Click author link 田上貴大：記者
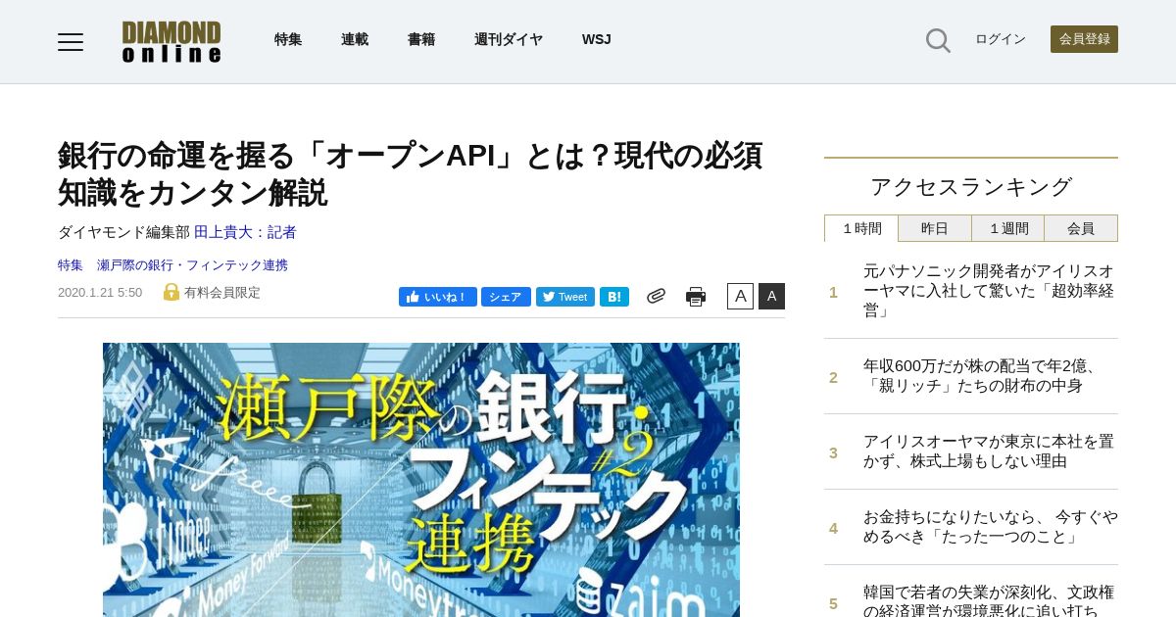This screenshot has width=1176, height=617. (245, 232)
